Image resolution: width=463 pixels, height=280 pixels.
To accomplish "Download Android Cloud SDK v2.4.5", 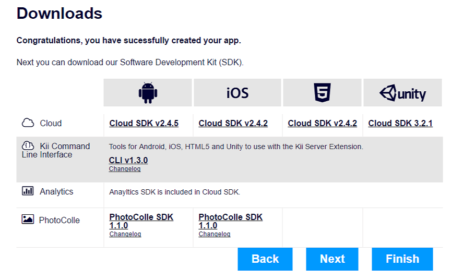I will coord(144,123).
